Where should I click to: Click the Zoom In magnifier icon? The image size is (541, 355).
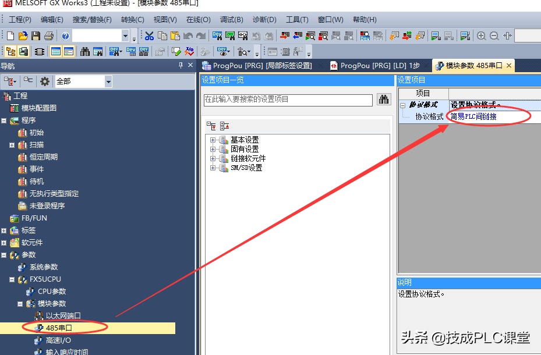click(x=482, y=36)
